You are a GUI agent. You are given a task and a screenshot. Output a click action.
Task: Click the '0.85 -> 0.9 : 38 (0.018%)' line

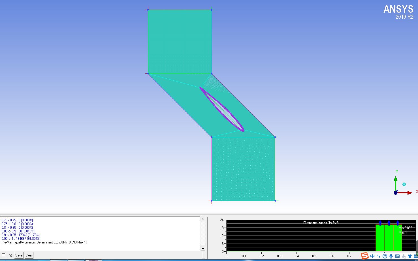point(18,231)
